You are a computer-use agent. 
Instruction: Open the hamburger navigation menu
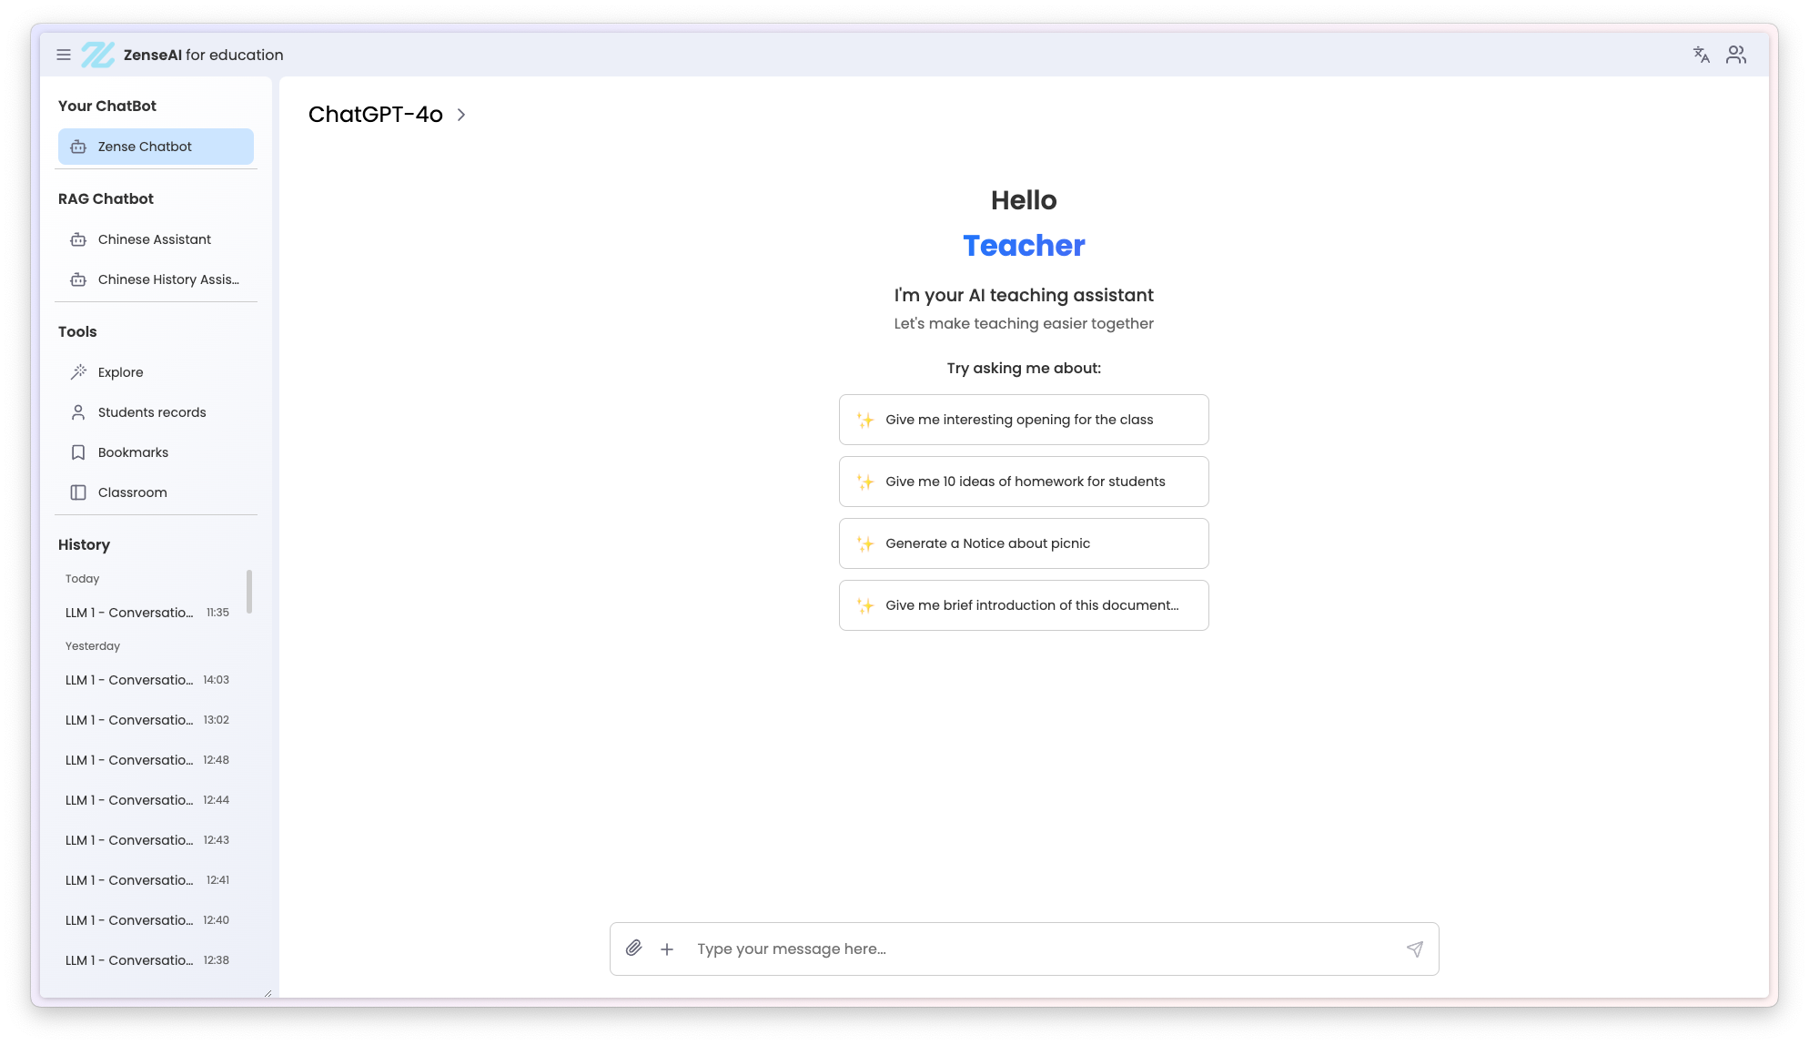(x=64, y=55)
